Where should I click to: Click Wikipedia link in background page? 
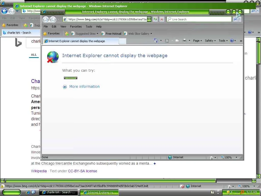(x=39, y=171)
